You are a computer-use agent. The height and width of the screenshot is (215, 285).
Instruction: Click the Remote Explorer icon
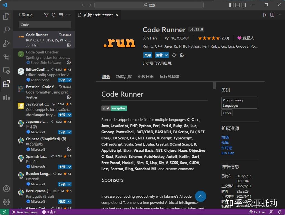pos(6,70)
